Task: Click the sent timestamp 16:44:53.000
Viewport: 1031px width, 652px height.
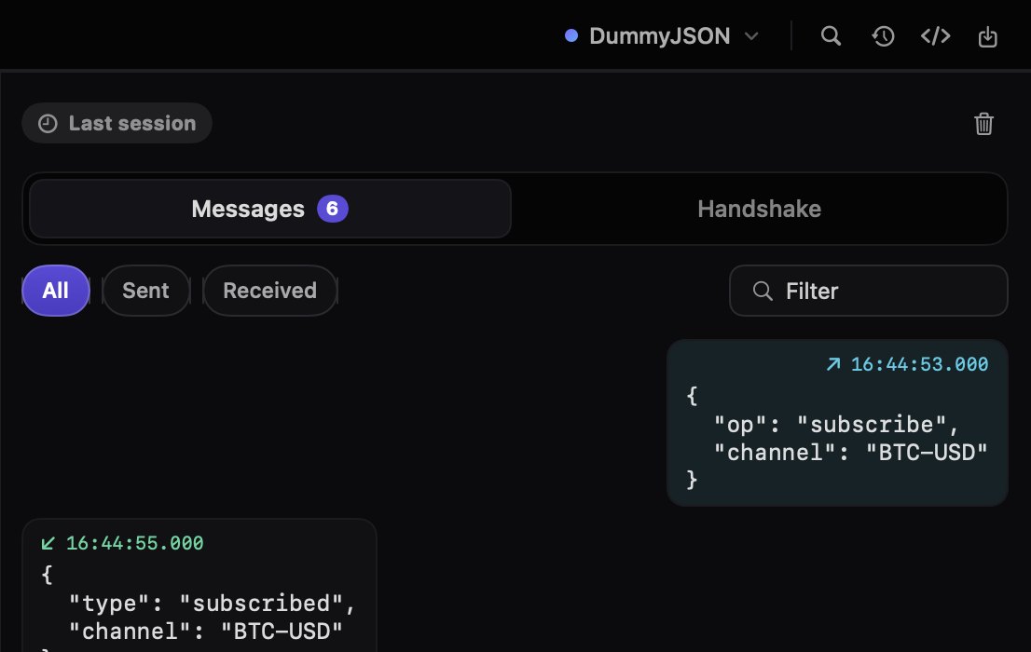Action: click(919, 364)
